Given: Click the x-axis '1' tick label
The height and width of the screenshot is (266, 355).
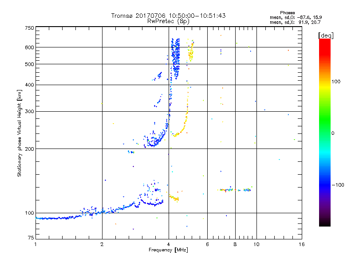Looking at the screenshot, I should point(35,244).
